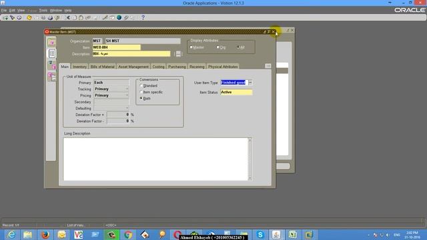Open the Defaulting dropdown
Image resolution: width=427 pixels, height=240 pixels.
[x=127, y=108]
